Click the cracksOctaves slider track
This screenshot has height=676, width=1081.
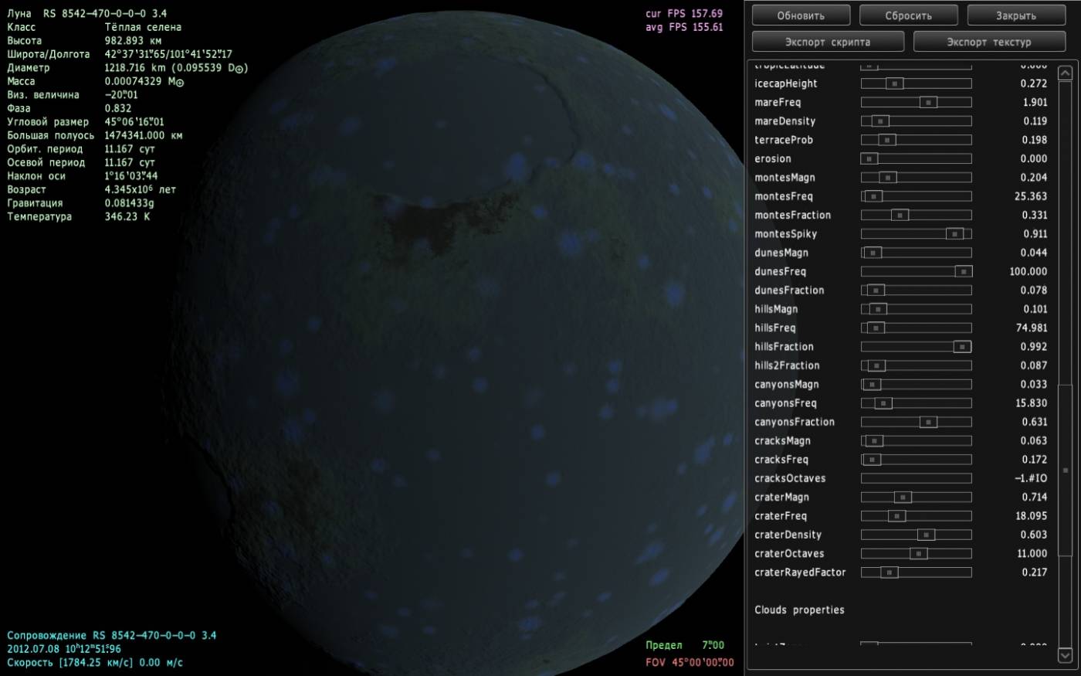[x=916, y=478]
